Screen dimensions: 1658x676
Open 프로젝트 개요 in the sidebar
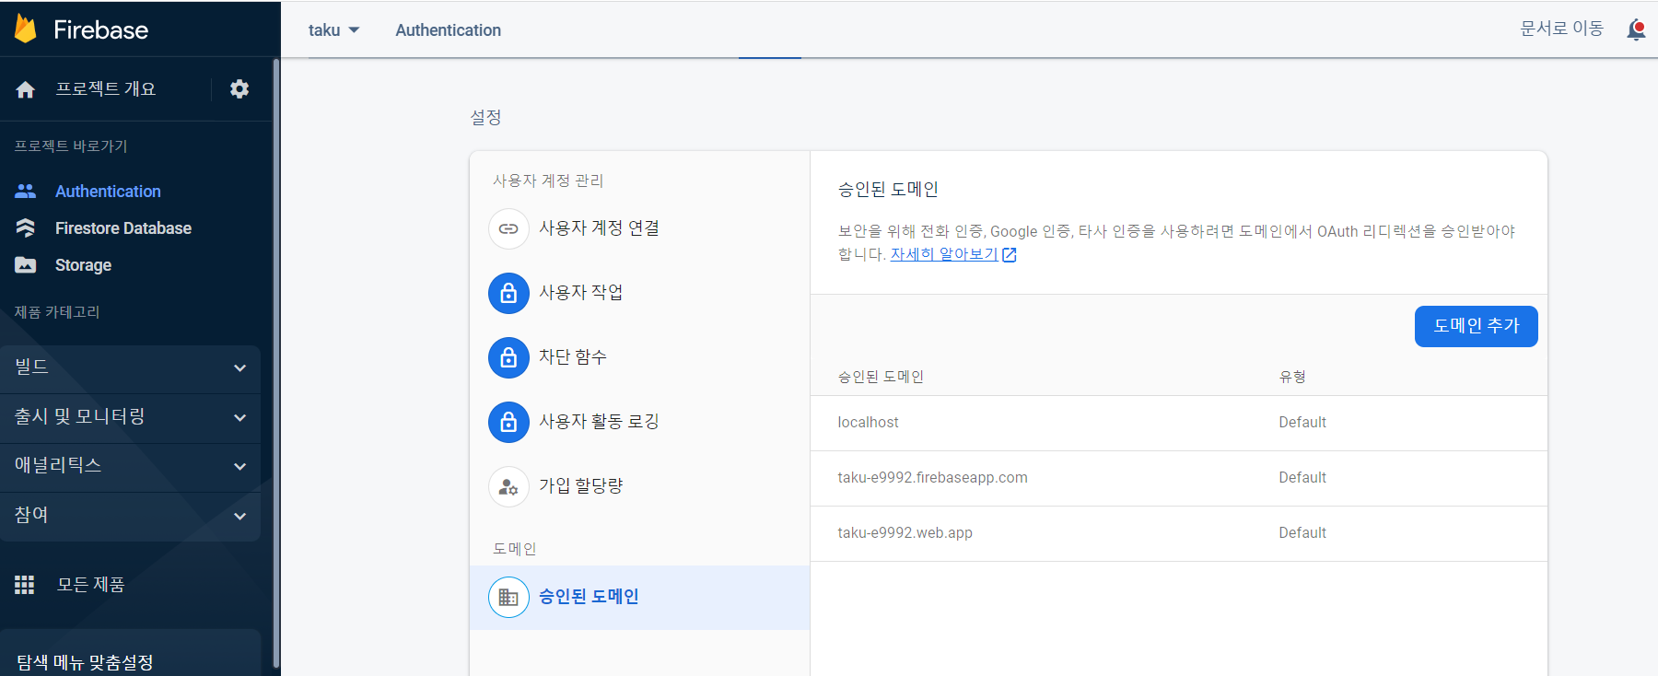[x=105, y=89]
